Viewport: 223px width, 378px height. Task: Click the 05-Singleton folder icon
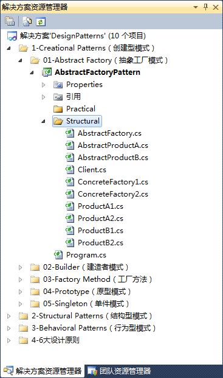(35, 304)
